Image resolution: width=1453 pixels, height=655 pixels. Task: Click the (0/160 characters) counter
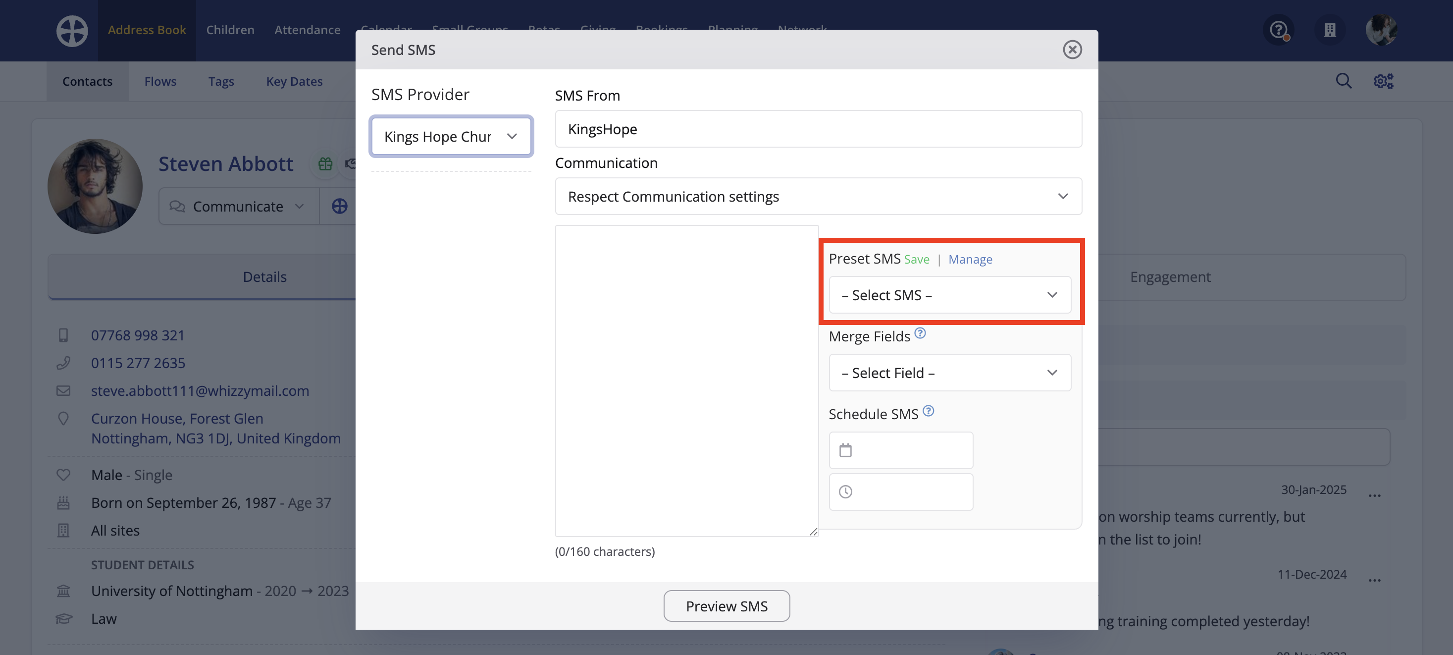605,551
